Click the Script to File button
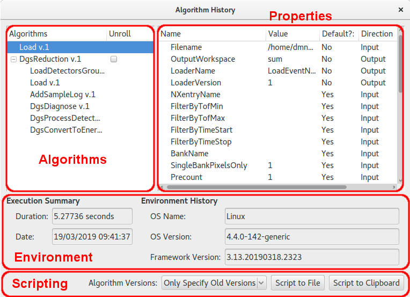This screenshot has height=297, width=410. (298, 282)
